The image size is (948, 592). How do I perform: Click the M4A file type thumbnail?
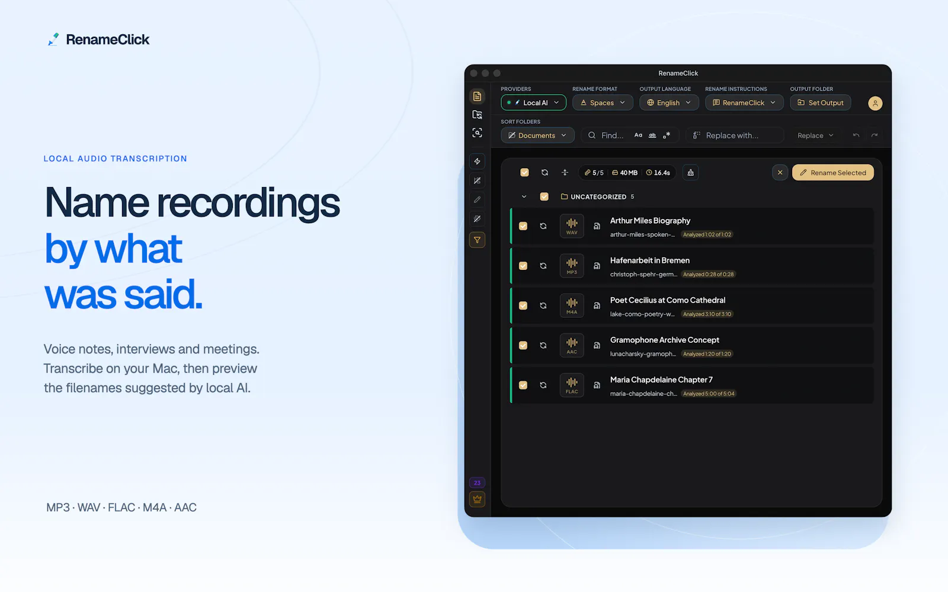(x=572, y=305)
